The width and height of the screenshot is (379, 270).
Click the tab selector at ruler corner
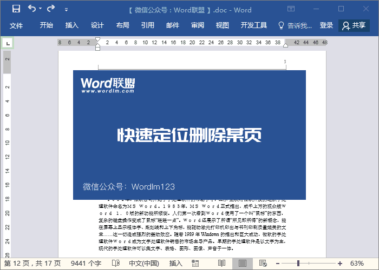click(8, 43)
